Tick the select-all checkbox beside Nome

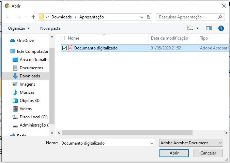pos(62,38)
